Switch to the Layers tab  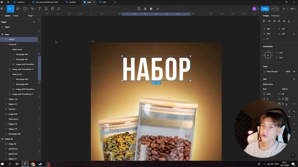click(7, 16)
